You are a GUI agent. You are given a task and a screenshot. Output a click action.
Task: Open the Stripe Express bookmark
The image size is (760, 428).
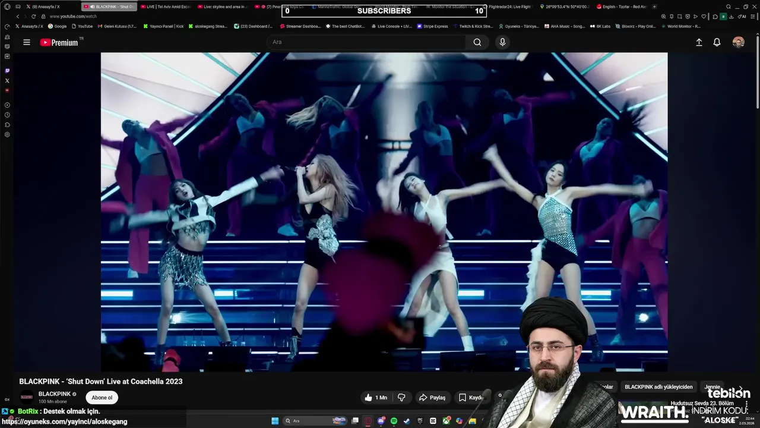(433, 26)
